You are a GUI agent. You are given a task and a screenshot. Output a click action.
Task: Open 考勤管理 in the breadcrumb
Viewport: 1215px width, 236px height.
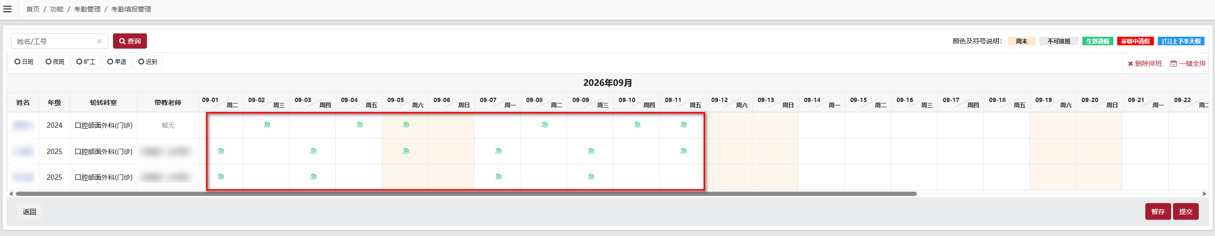click(87, 9)
